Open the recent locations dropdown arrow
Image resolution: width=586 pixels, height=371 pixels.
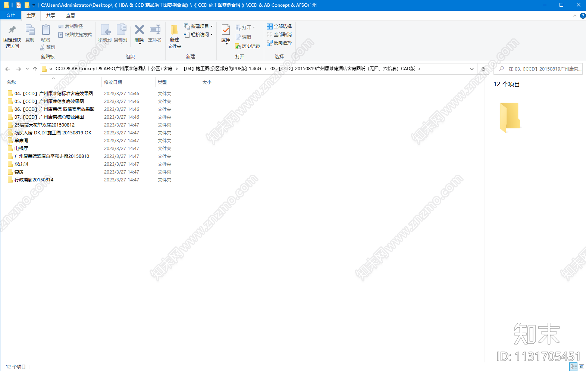tap(27, 69)
